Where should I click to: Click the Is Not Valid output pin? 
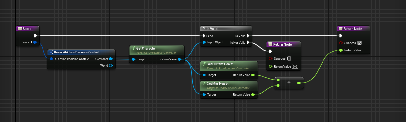tap(248, 42)
